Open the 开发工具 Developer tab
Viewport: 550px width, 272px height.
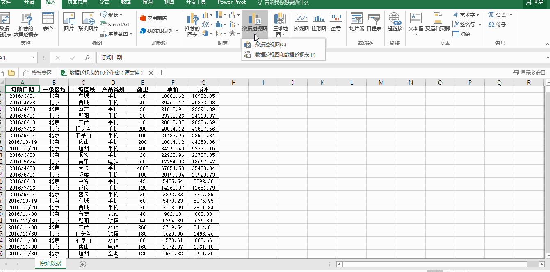pos(196,2)
